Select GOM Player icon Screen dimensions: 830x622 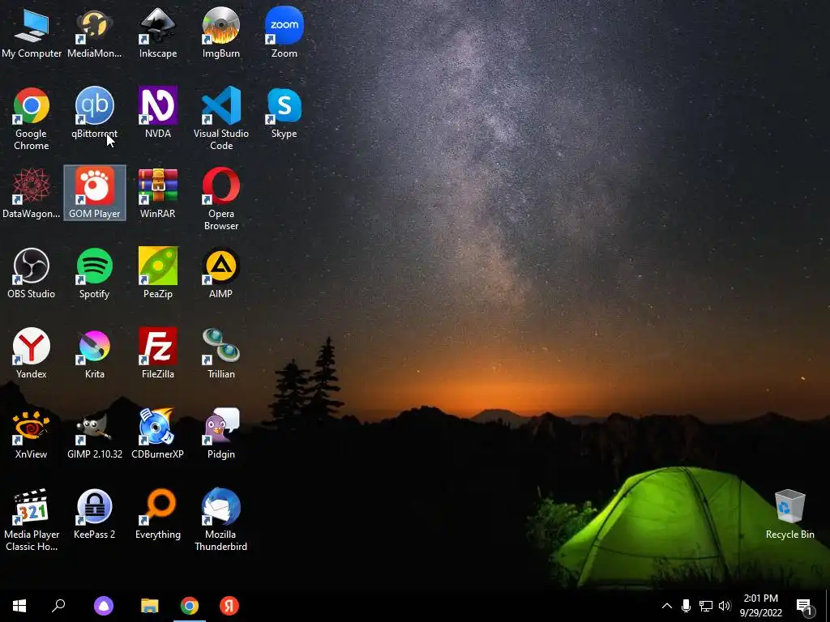coord(94,193)
